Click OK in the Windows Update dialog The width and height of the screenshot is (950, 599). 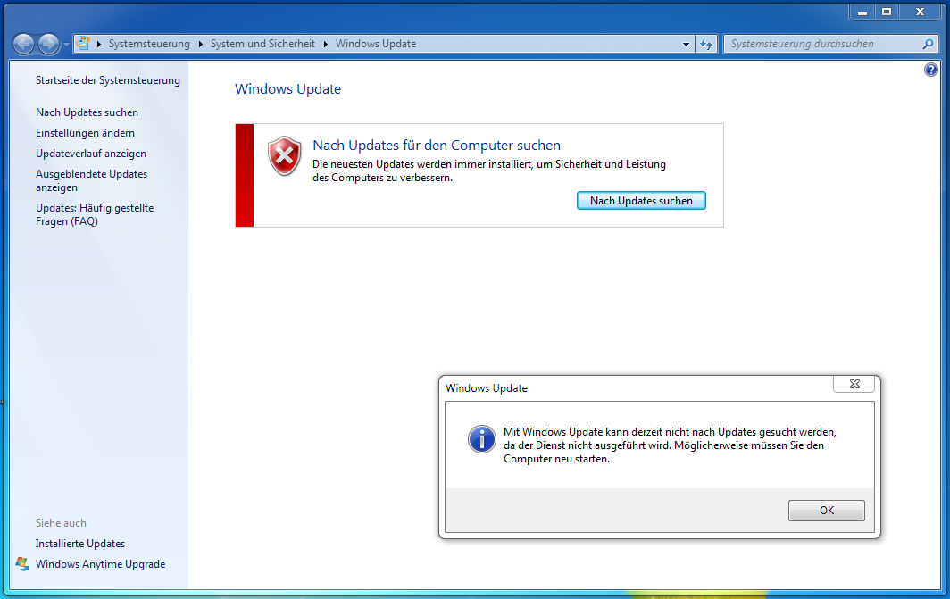click(x=827, y=511)
